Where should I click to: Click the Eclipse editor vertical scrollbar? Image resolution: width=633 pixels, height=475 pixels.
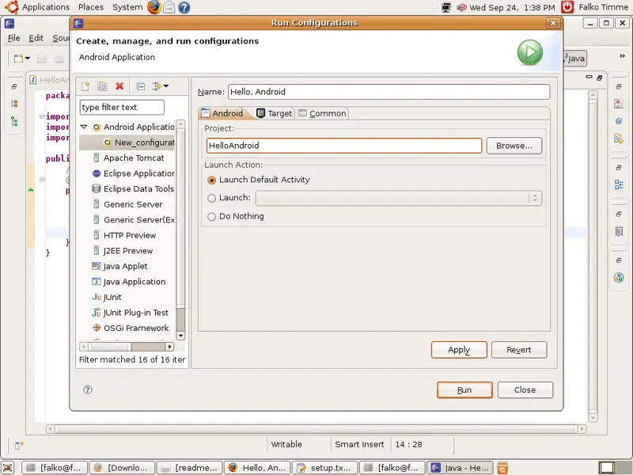[593, 256]
